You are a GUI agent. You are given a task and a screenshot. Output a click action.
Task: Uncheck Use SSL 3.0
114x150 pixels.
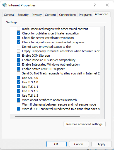click(18, 78)
